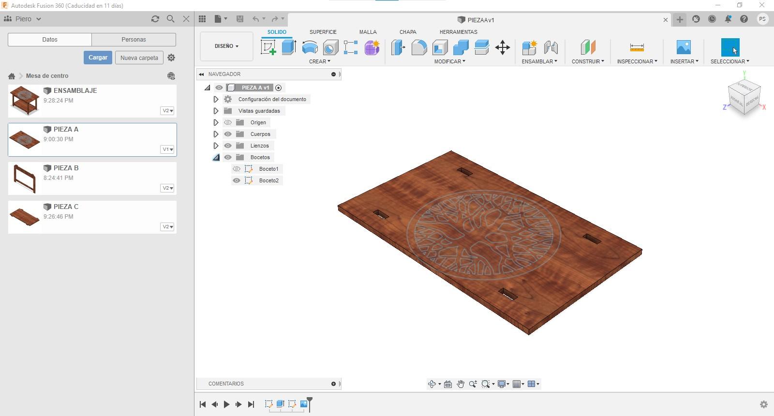The width and height of the screenshot is (774, 416).
Task: Click the Mesa de centro breadcrumb
Action: point(47,76)
